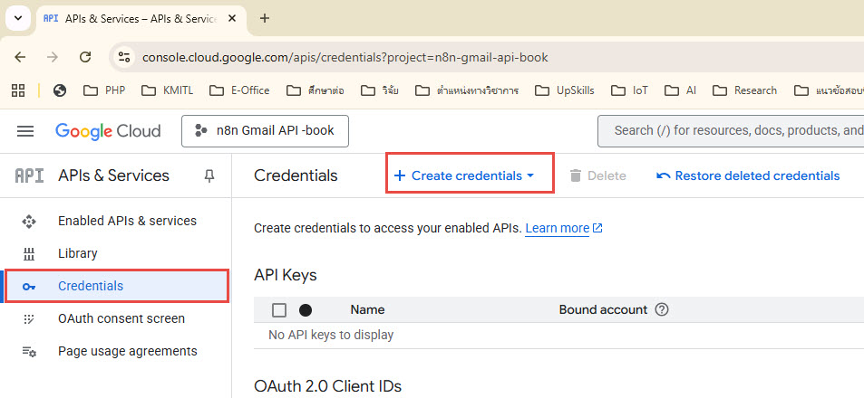This screenshot has width=864, height=398.
Task: Open Page usage agreements
Action: 127,351
